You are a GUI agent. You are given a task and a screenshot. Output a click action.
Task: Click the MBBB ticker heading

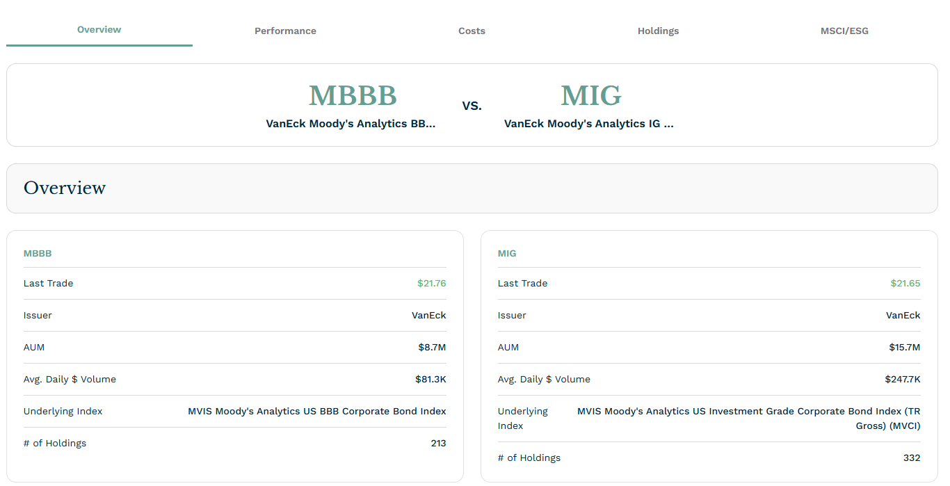click(353, 95)
